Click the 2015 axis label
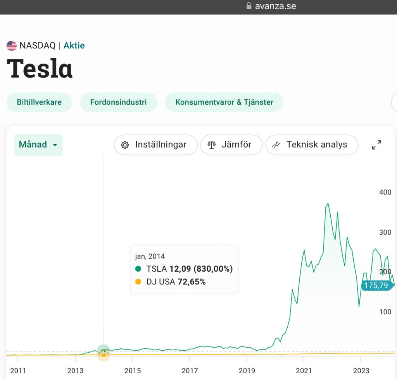This screenshot has width=397, height=379. pos(133,370)
